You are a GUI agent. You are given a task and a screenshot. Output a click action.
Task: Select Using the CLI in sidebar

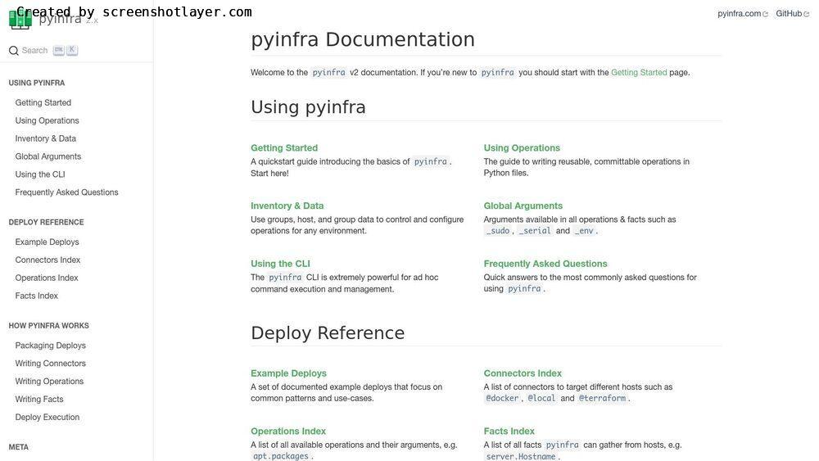[40, 174]
